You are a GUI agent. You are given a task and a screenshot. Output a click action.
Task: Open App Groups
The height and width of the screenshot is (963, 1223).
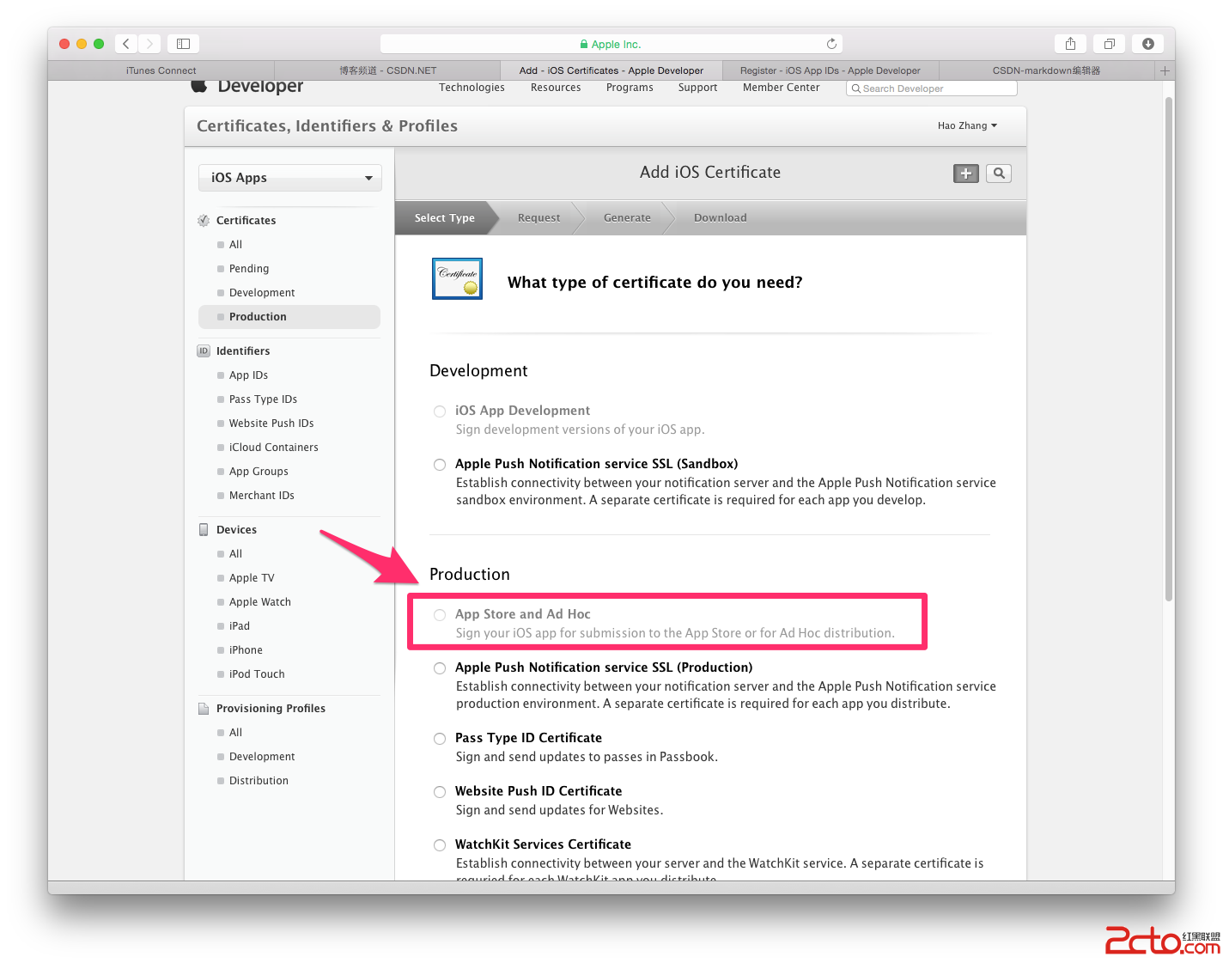[x=259, y=472]
